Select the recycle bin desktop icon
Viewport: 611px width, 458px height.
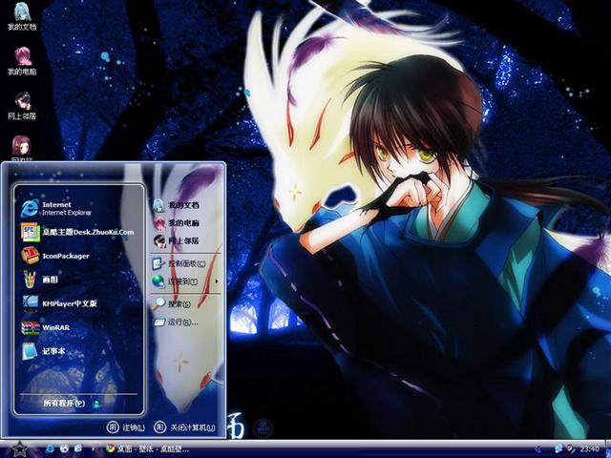tap(22, 149)
